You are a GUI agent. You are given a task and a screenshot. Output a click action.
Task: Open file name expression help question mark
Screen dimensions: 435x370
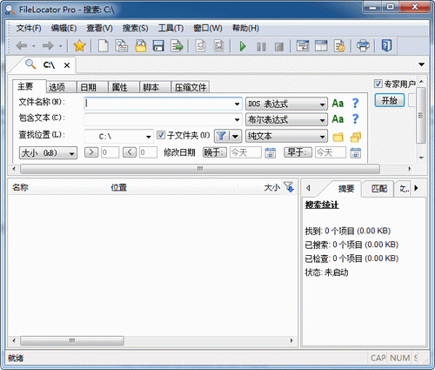[355, 104]
